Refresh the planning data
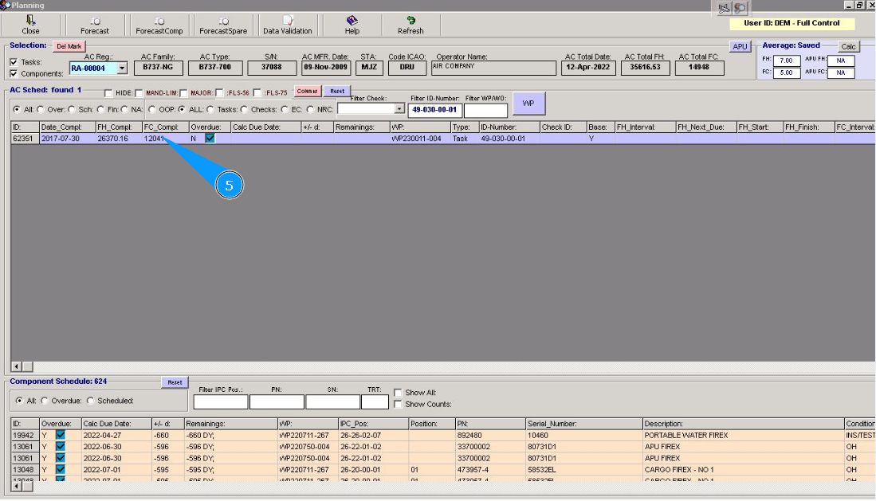This screenshot has width=876, height=501. (x=411, y=25)
